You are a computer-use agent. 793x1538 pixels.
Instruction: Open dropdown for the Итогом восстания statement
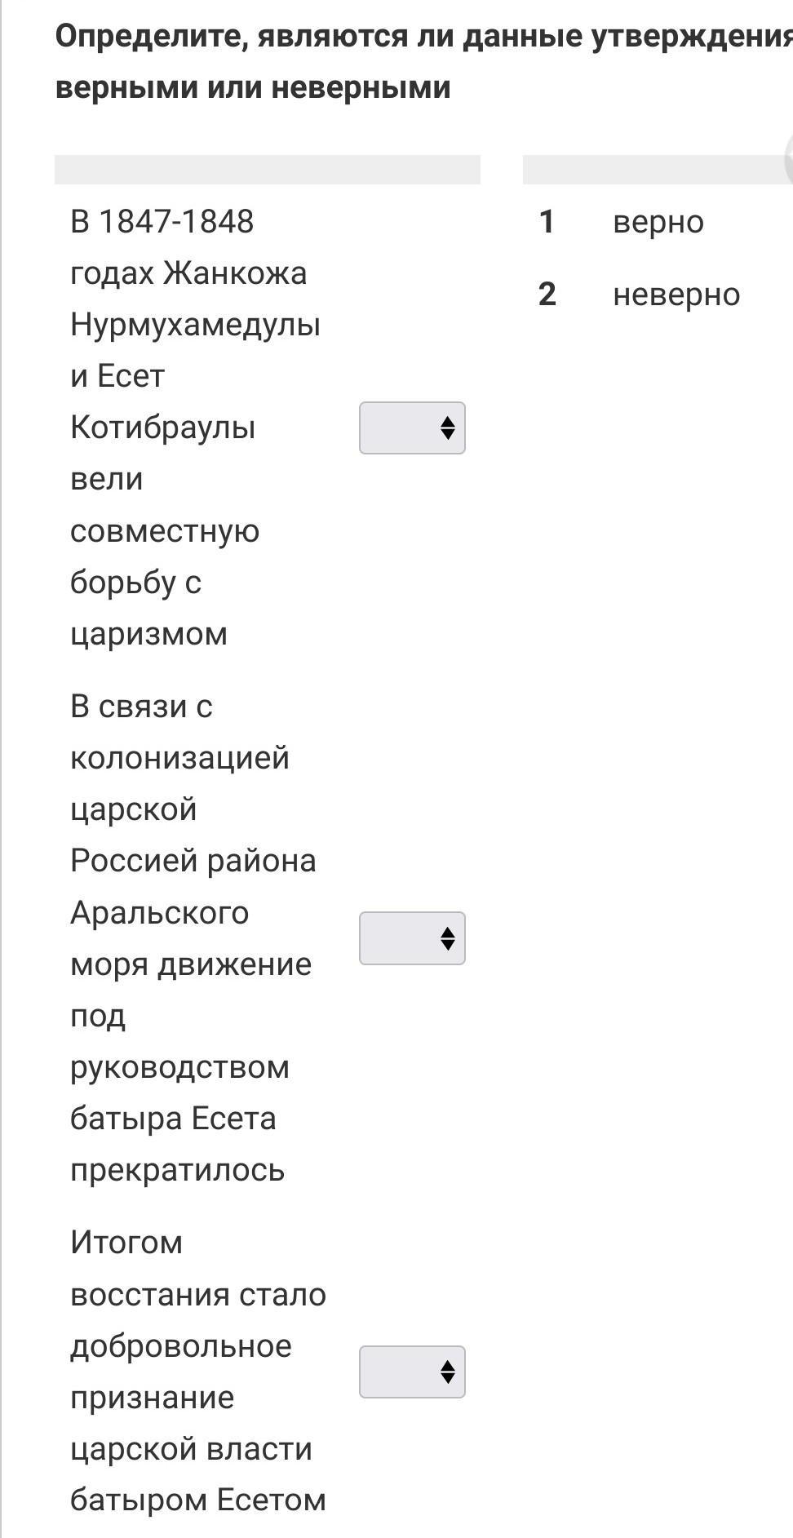tap(412, 1372)
